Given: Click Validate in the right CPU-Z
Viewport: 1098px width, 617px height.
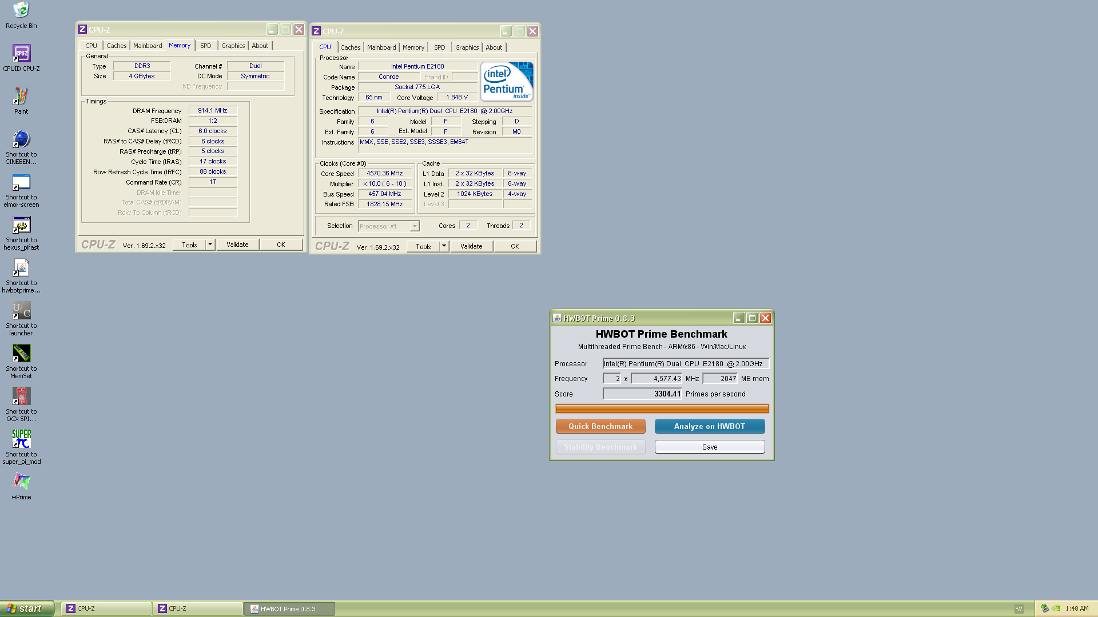Looking at the screenshot, I should click(x=471, y=246).
